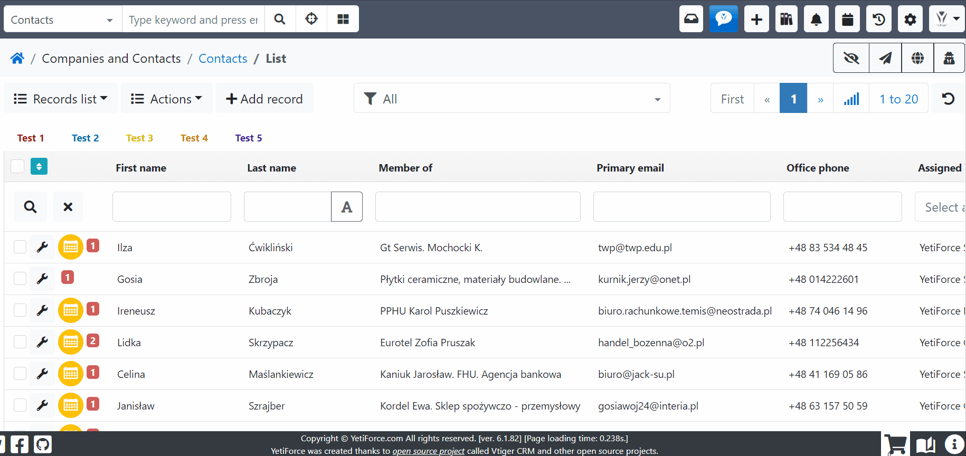Viewport: 966px width, 456px height.
Task: Click the paper plane send icon
Action: pyautogui.click(x=885, y=58)
